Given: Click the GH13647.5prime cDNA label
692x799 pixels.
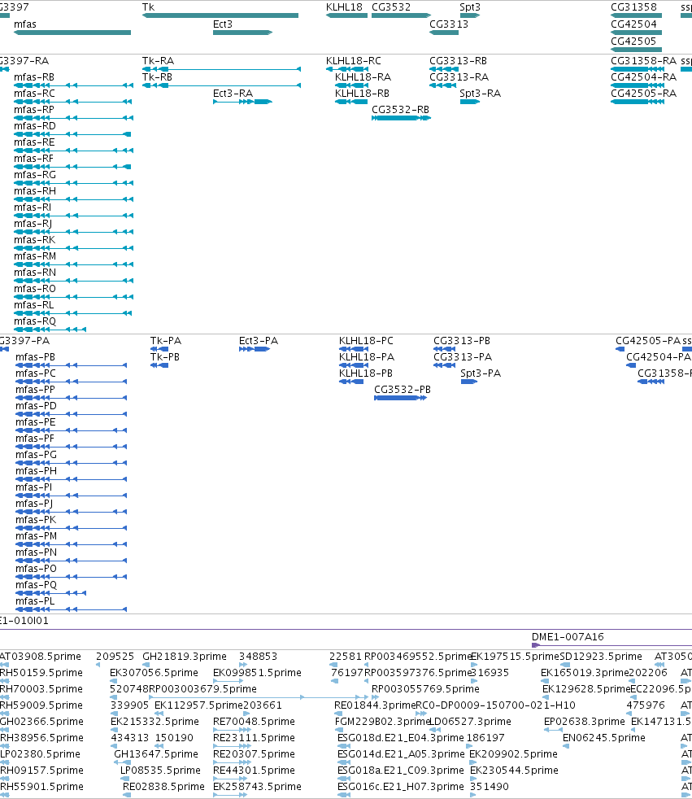Looking at the screenshot, I should tap(156, 754).
